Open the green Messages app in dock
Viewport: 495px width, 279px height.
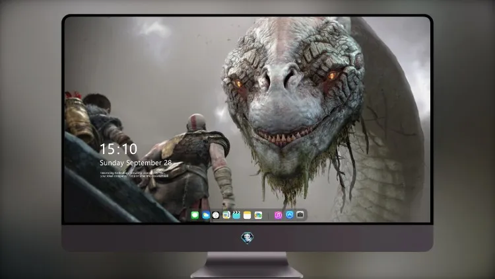tap(195, 215)
